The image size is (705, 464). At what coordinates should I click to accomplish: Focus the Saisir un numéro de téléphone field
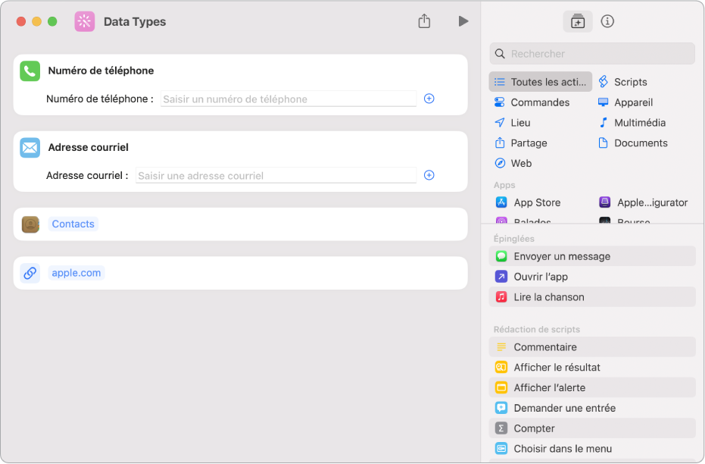coord(289,99)
